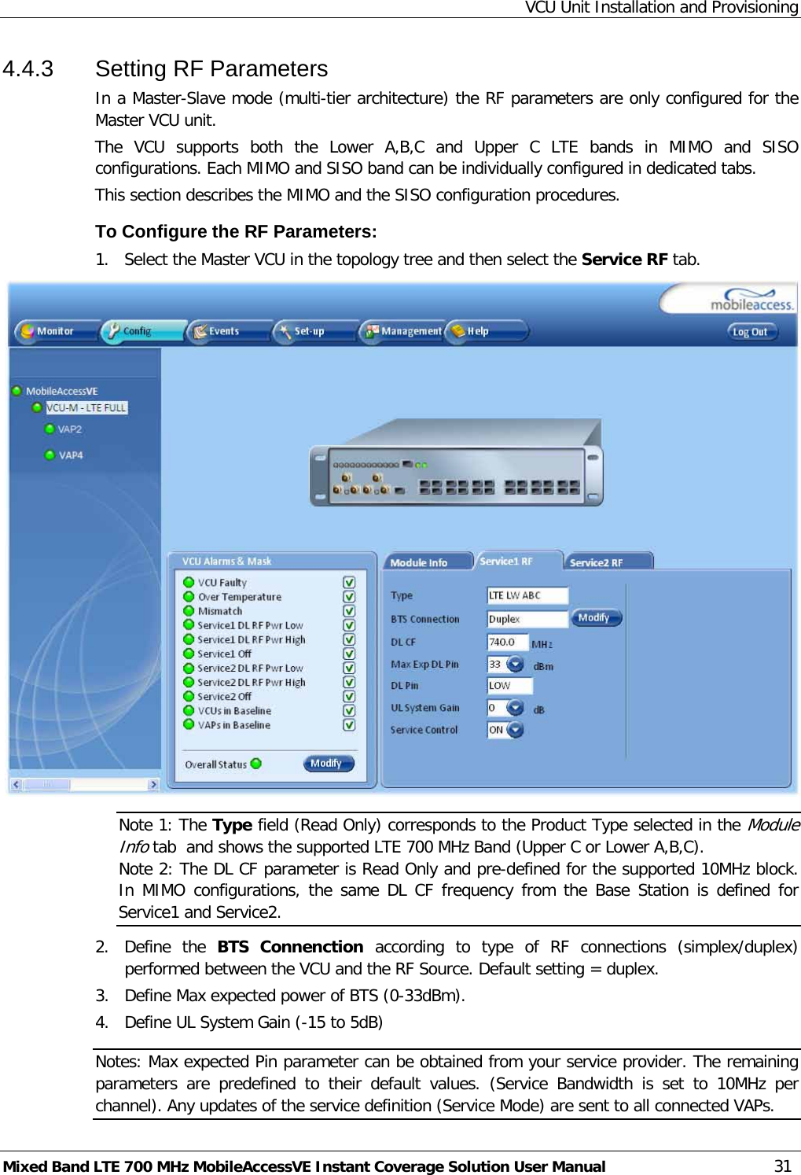
Task: Open Service Control ON dropdown
Action: point(515,730)
